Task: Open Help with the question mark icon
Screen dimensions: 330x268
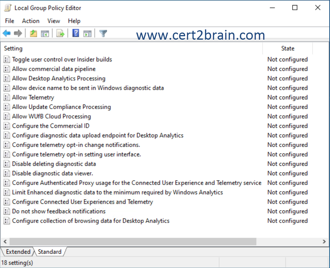Action: tap(76, 33)
